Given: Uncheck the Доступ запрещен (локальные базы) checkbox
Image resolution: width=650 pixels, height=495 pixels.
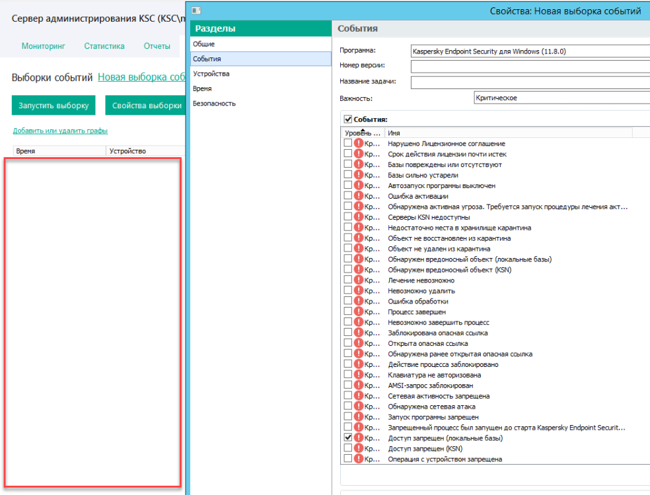Looking at the screenshot, I should point(348,438).
